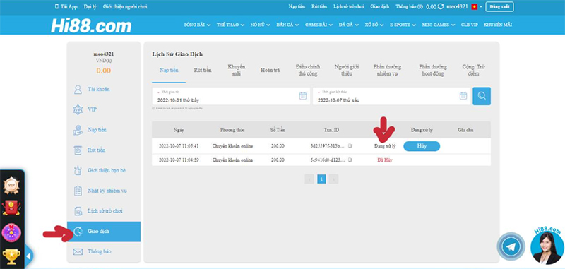The height and width of the screenshot is (269, 565).
Task: Open the Vietnam flag language selector
Action: (476, 7)
